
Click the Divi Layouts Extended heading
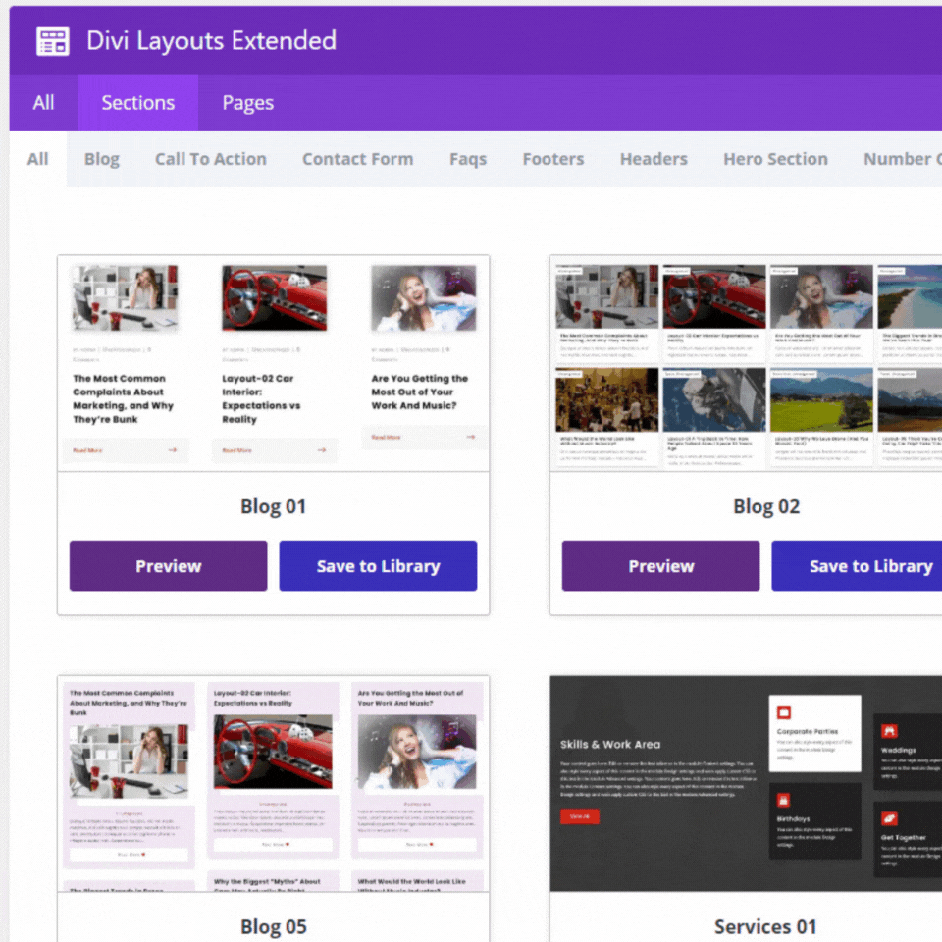212,41
